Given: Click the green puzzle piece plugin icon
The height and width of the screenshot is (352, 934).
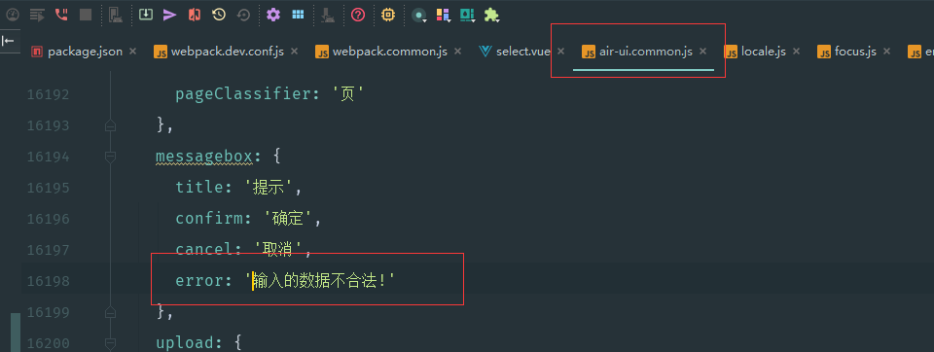Looking at the screenshot, I should (x=491, y=16).
